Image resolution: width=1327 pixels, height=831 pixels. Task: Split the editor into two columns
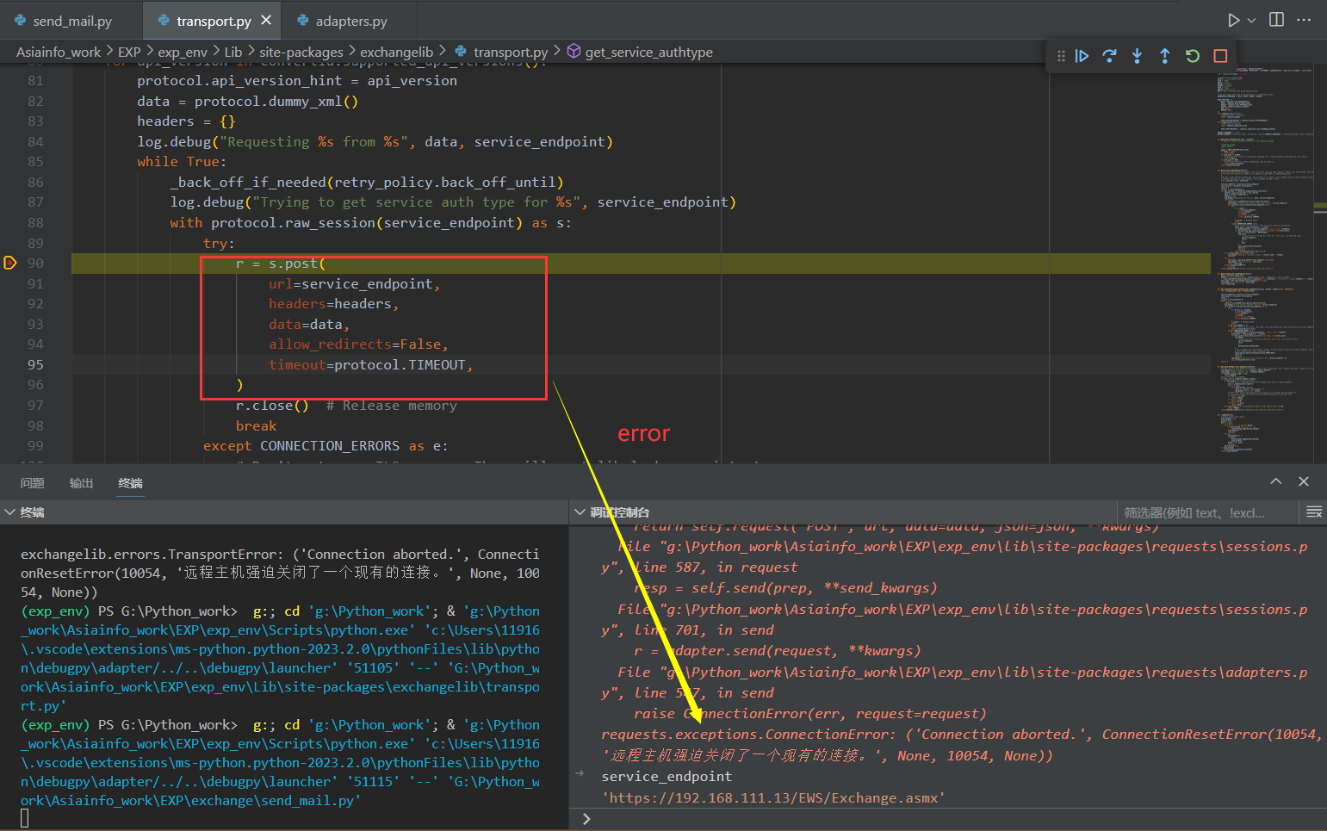pyautogui.click(x=1276, y=19)
